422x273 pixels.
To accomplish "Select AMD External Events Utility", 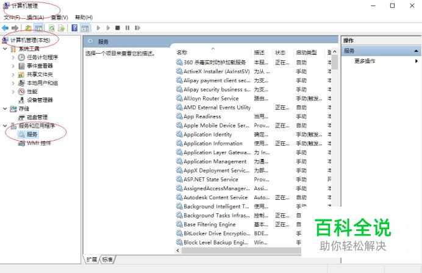I will pos(254,107).
